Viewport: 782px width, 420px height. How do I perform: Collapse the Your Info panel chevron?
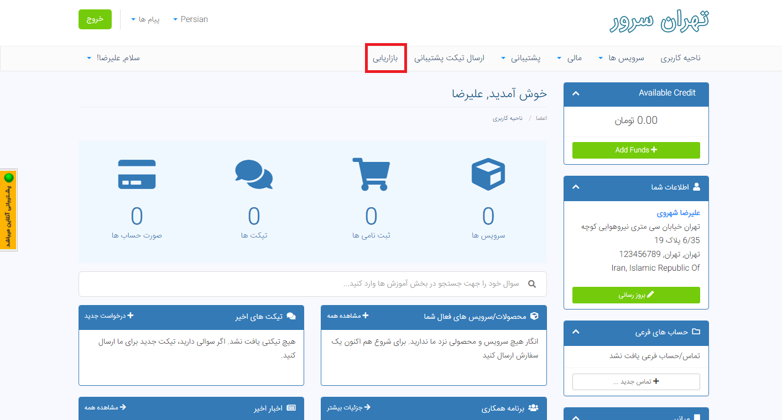(x=576, y=187)
